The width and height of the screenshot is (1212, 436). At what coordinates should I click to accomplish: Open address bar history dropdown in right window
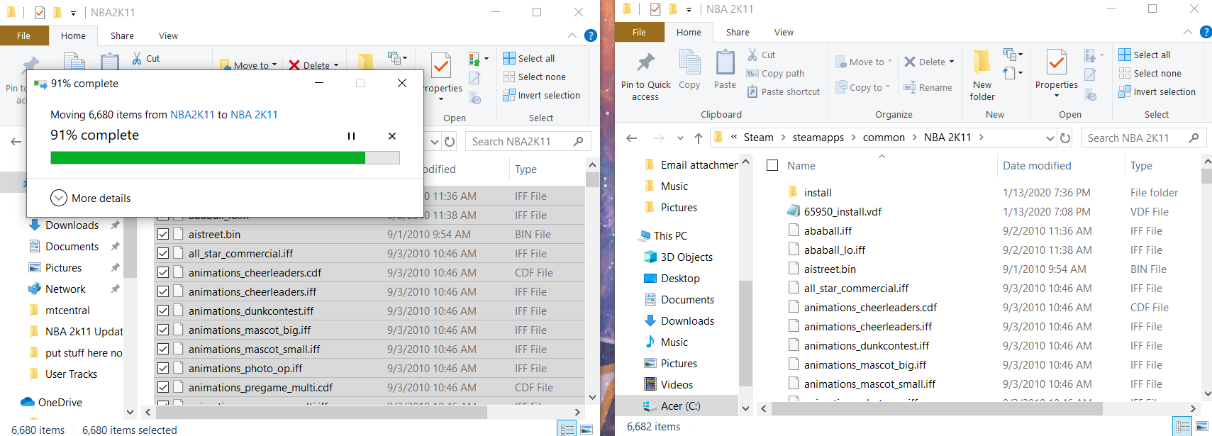tap(1050, 138)
